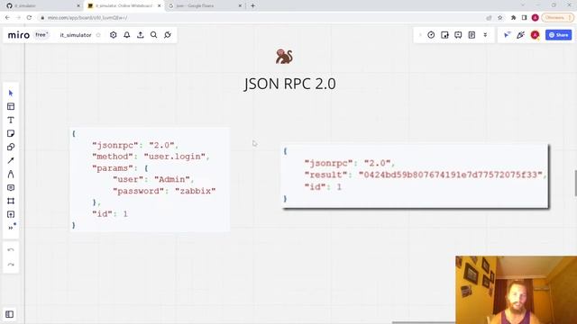Select the Sticky note tool
This screenshot has width=577, height=324.
(x=11, y=133)
